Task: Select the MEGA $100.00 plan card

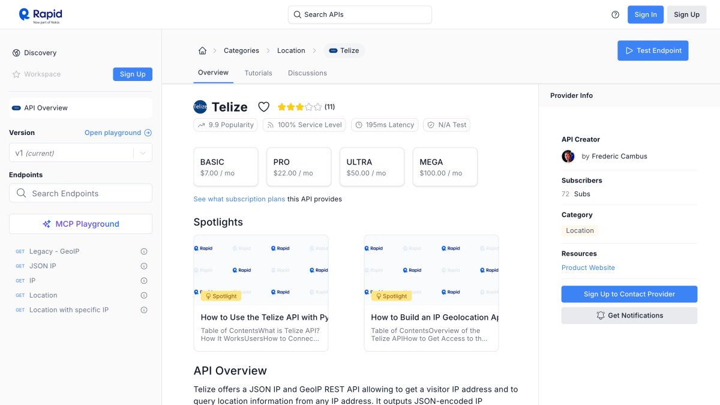Action: coord(445,167)
